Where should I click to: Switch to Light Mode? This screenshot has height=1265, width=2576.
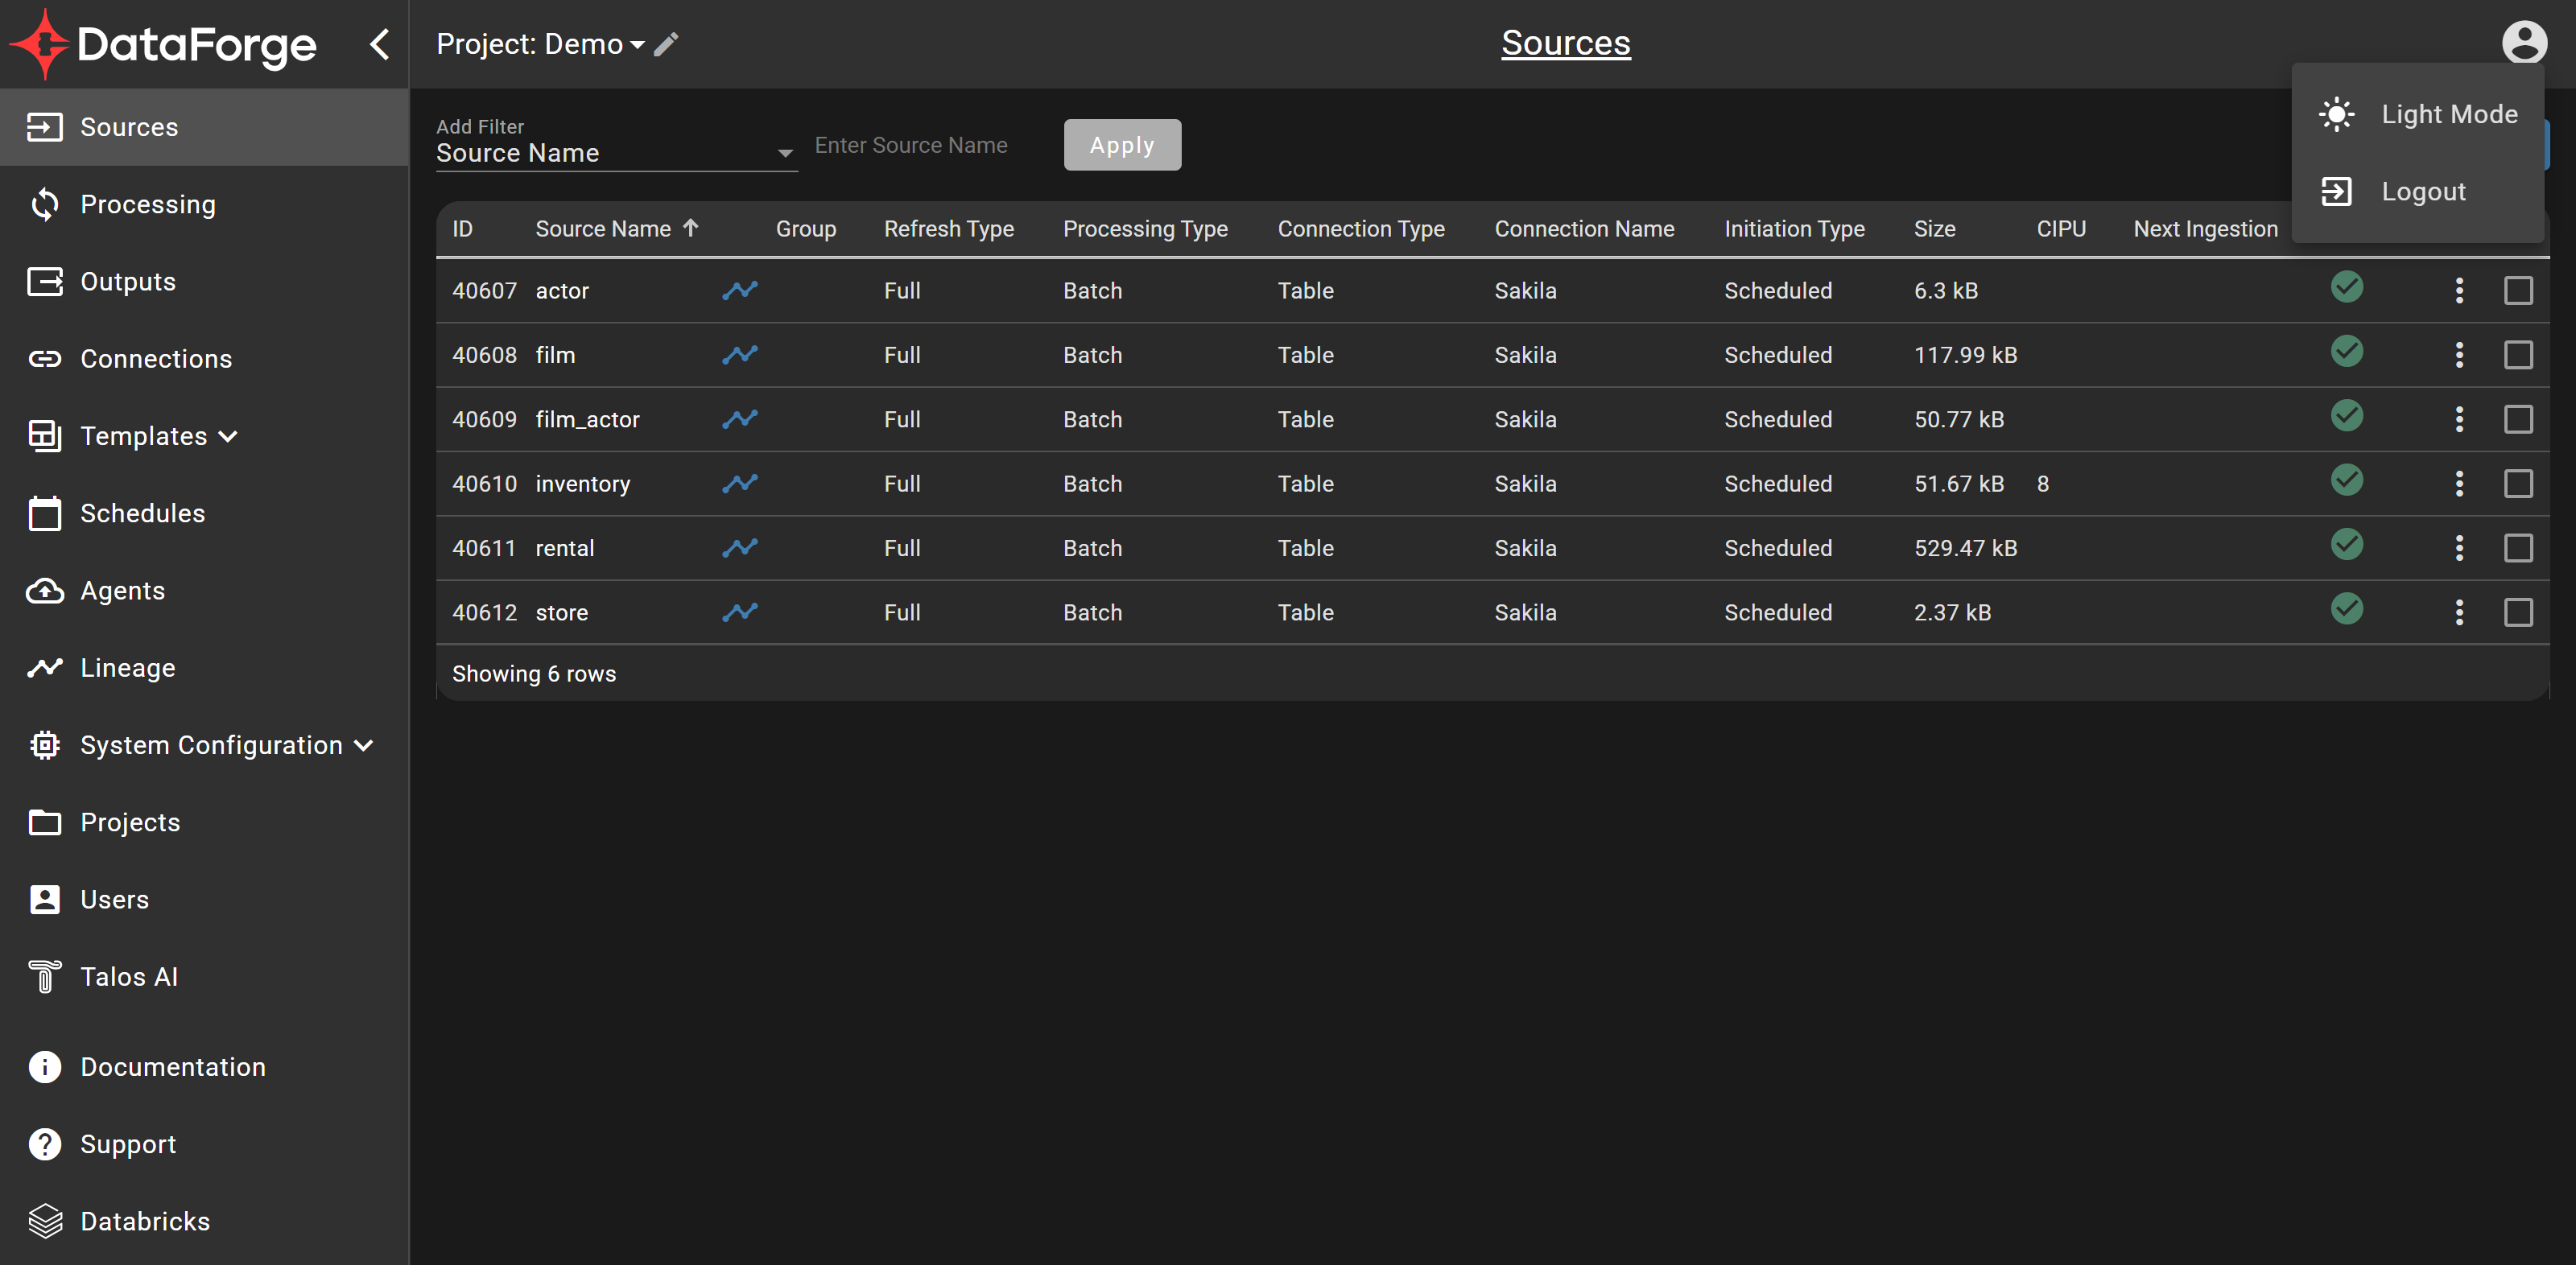coord(2417,114)
